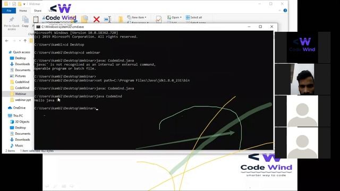Click the 'set path=C:\Program Files\Java' line

(112, 80)
